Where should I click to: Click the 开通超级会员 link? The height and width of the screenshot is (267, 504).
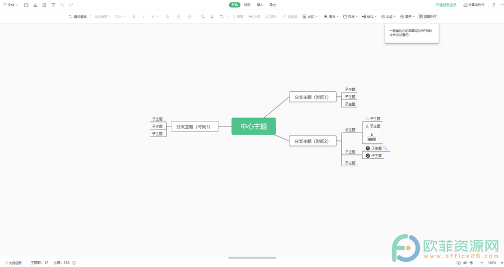coord(446,5)
